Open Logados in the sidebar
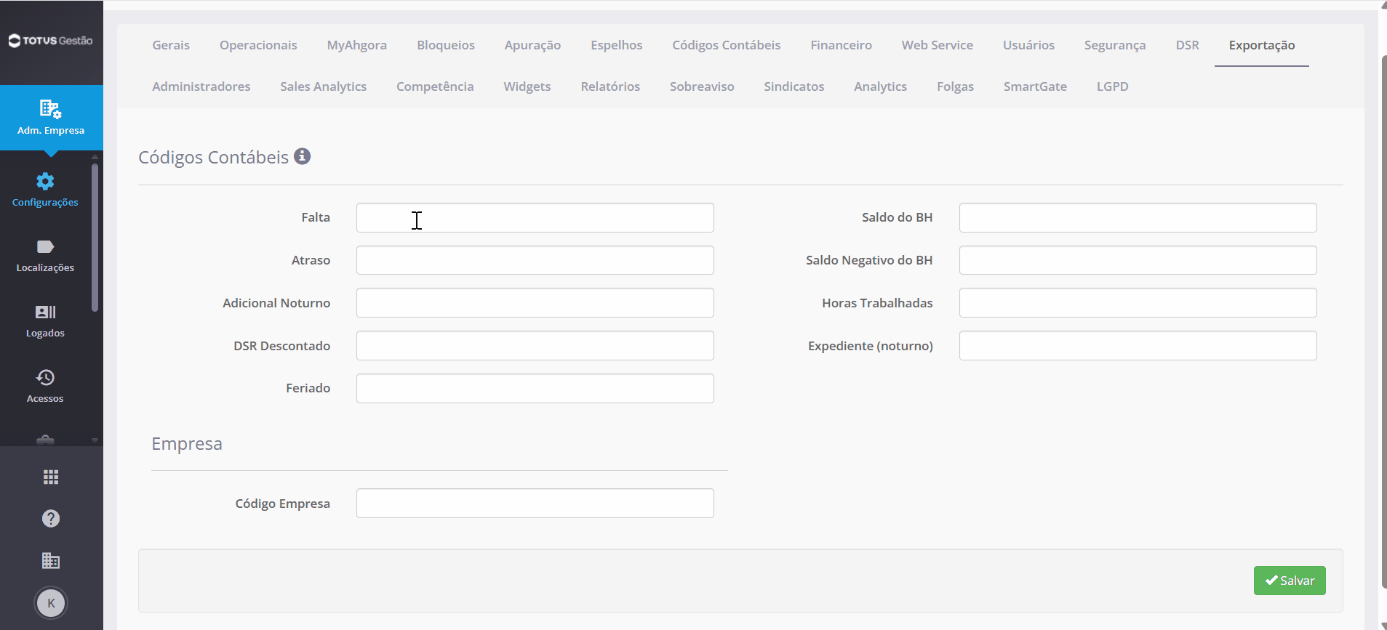Image resolution: width=1387 pixels, height=630 pixels. [45, 321]
